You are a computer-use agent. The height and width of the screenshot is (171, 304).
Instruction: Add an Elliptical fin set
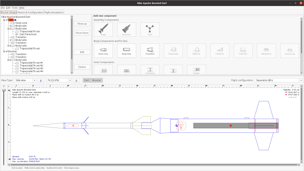(x=196, y=50)
